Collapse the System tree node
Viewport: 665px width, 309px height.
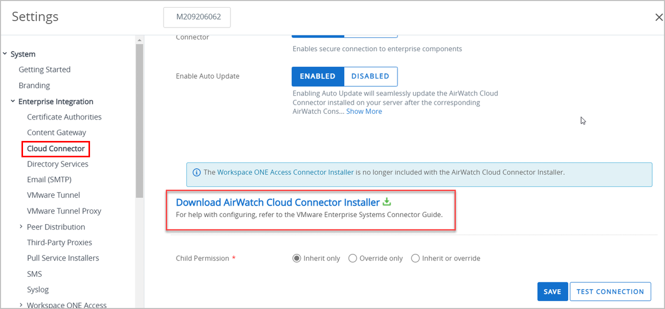pos(5,54)
